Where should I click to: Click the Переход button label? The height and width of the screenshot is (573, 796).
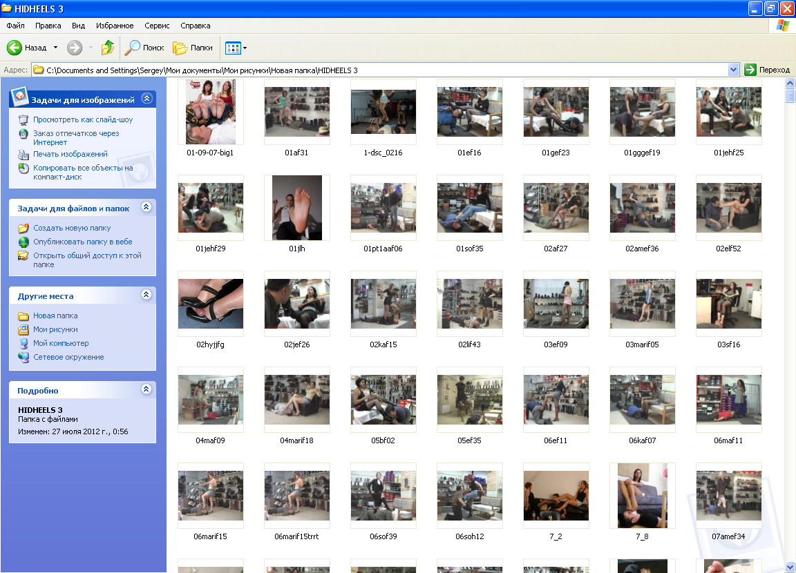(x=774, y=70)
